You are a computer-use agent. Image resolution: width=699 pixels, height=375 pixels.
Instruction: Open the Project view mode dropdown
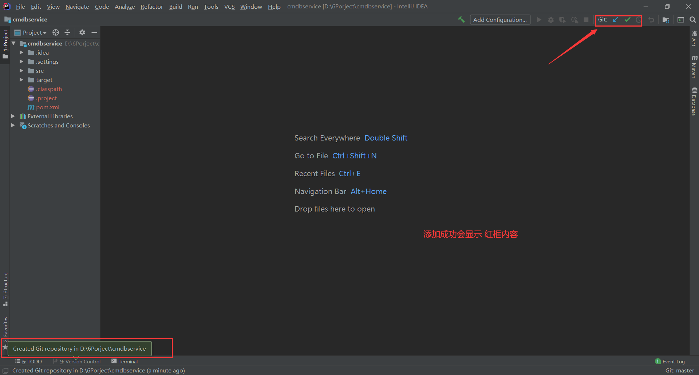(x=33, y=32)
